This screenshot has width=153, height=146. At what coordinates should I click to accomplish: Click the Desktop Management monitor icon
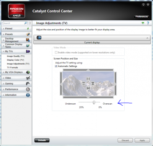point(28,40)
